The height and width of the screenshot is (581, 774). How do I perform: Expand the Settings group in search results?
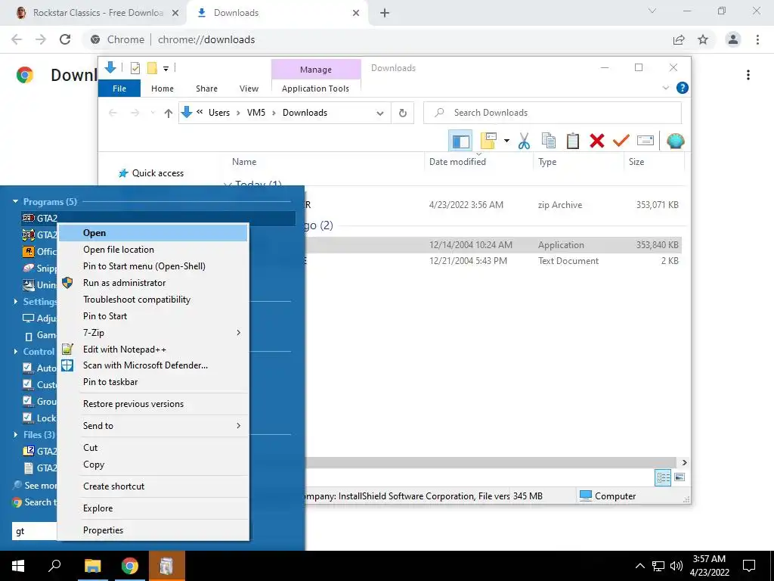click(15, 301)
